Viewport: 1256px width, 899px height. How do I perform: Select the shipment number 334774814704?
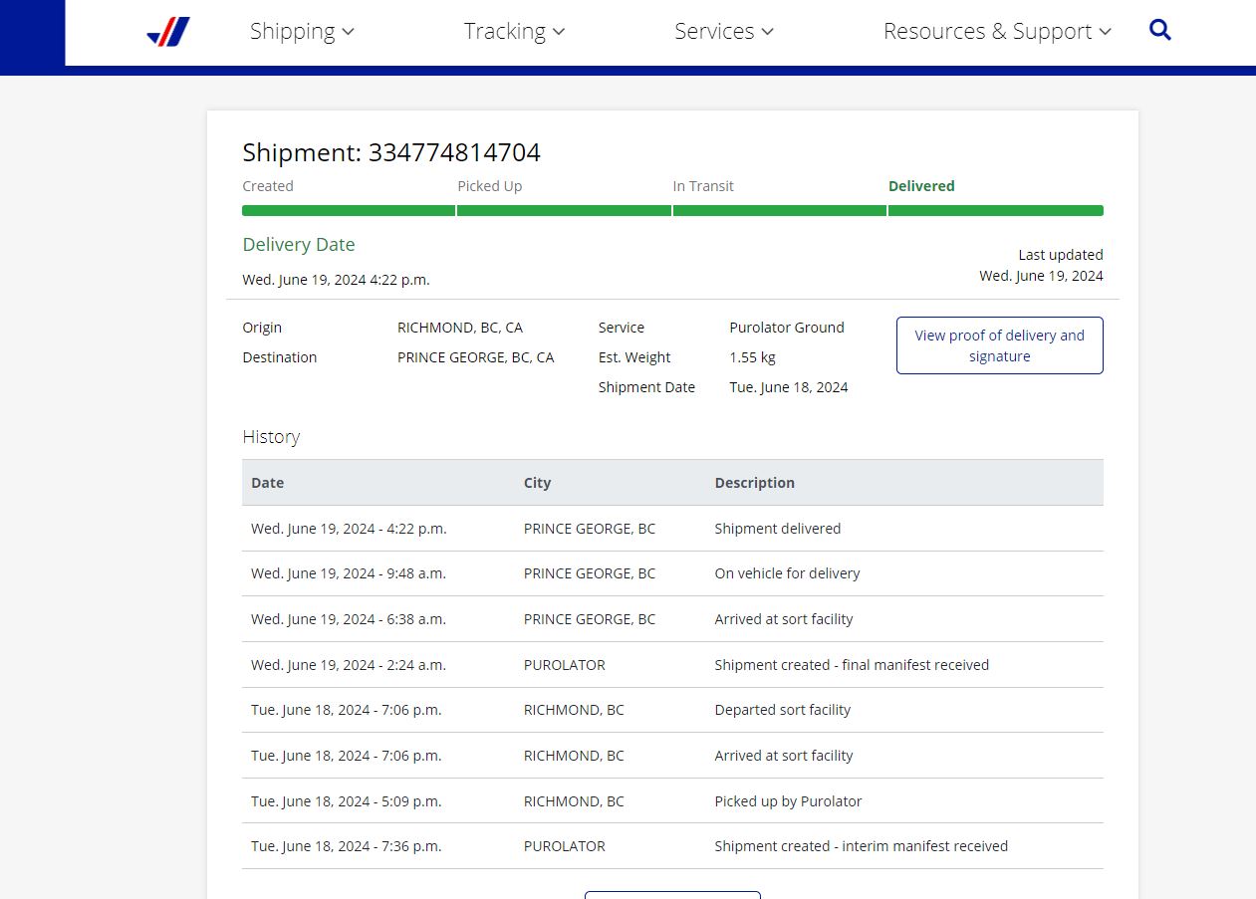[454, 152]
